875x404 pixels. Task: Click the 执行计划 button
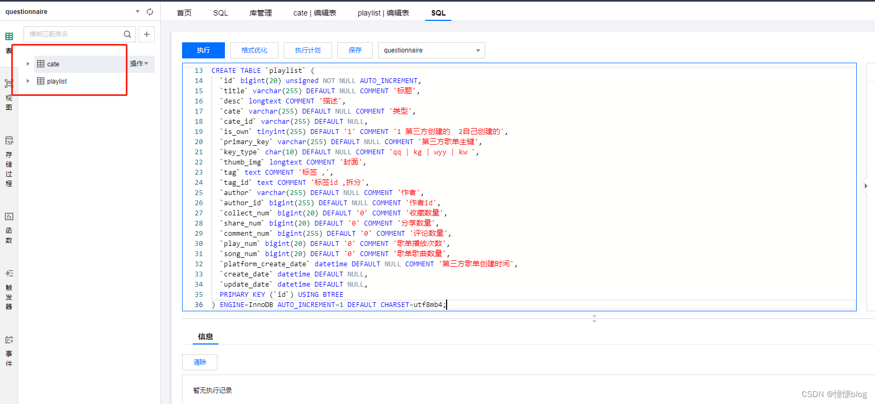point(308,50)
